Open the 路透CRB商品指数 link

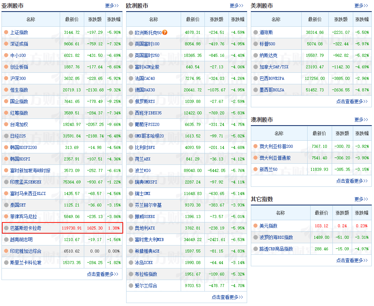[x=276, y=249]
